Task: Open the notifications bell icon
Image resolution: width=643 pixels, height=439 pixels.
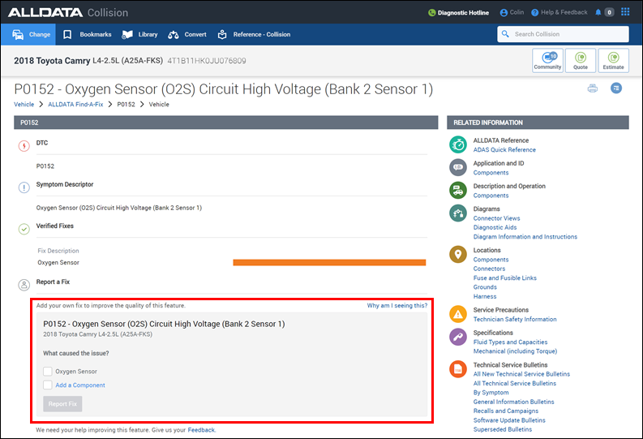Action: pyautogui.click(x=598, y=12)
